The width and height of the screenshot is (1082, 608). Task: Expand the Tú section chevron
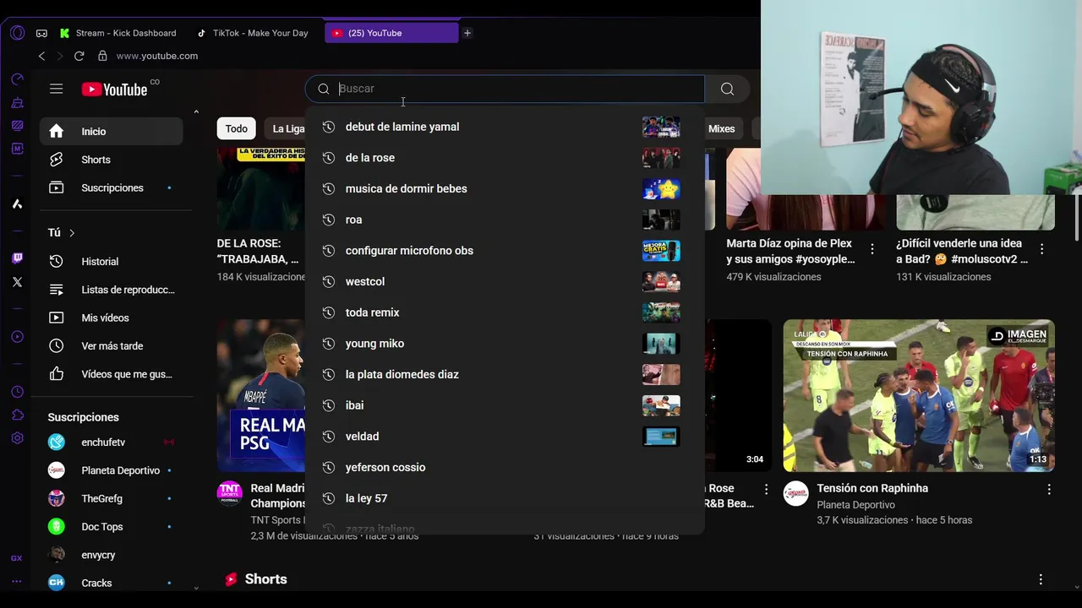click(x=72, y=232)
